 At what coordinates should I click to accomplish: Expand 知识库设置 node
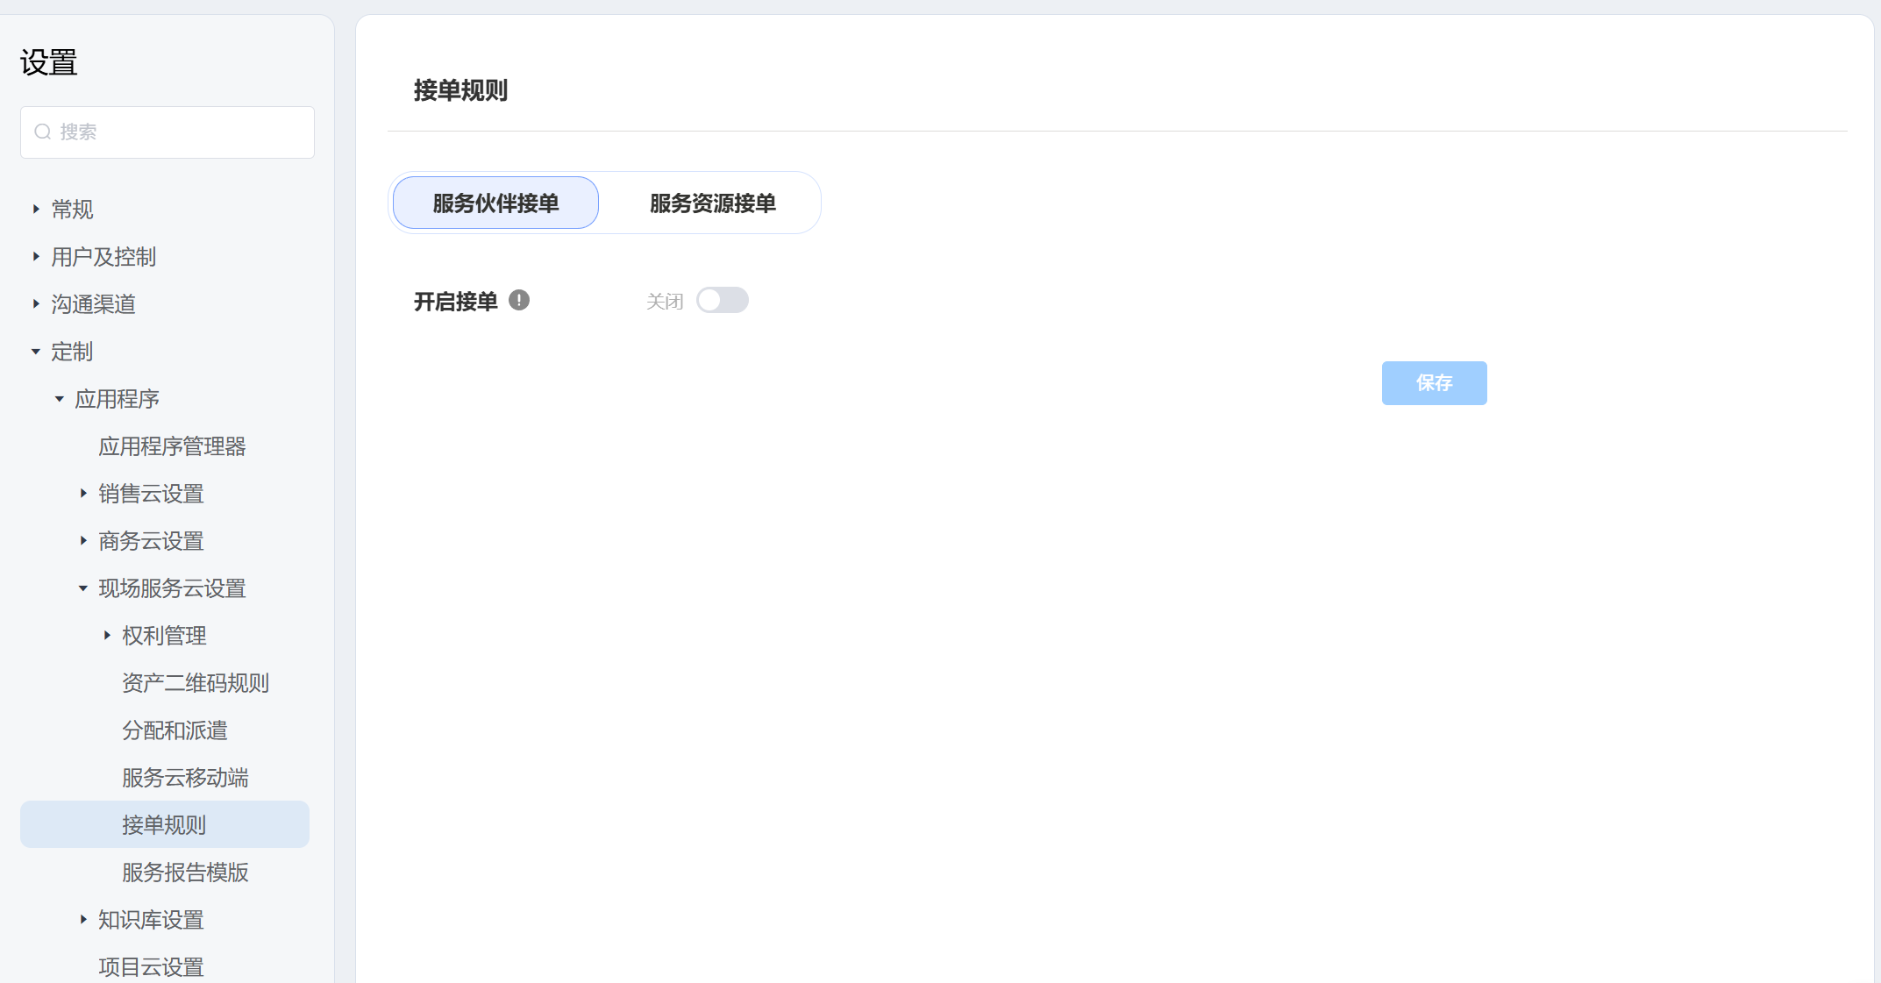pyautogui.click(x=83, y=920)
